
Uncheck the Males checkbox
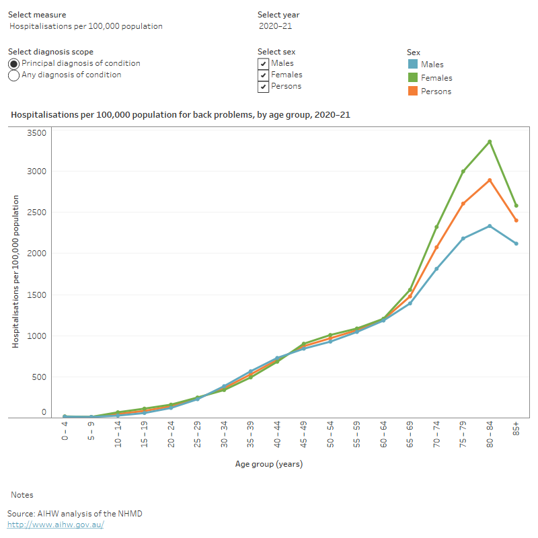pyautogui.click(x=264, y=64)
